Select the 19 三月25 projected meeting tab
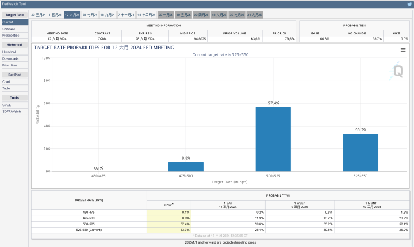The image size is (414, 247). coord(183,15)
